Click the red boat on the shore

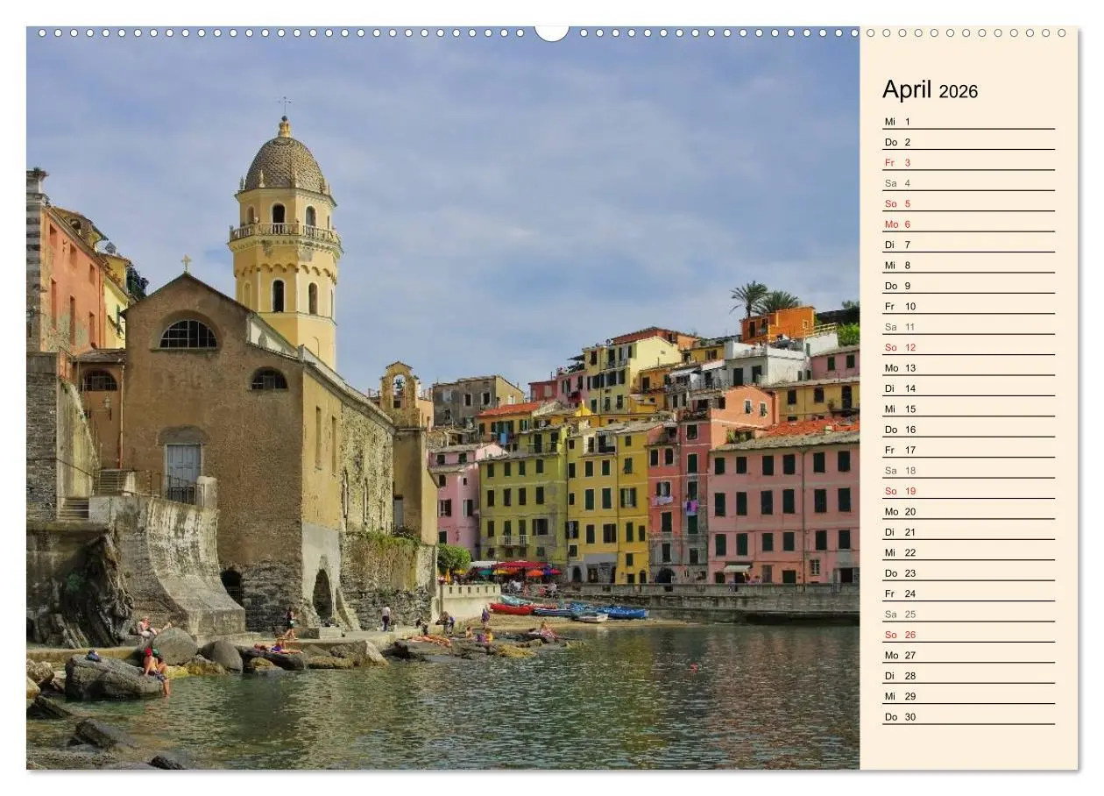tap(511, 608)
